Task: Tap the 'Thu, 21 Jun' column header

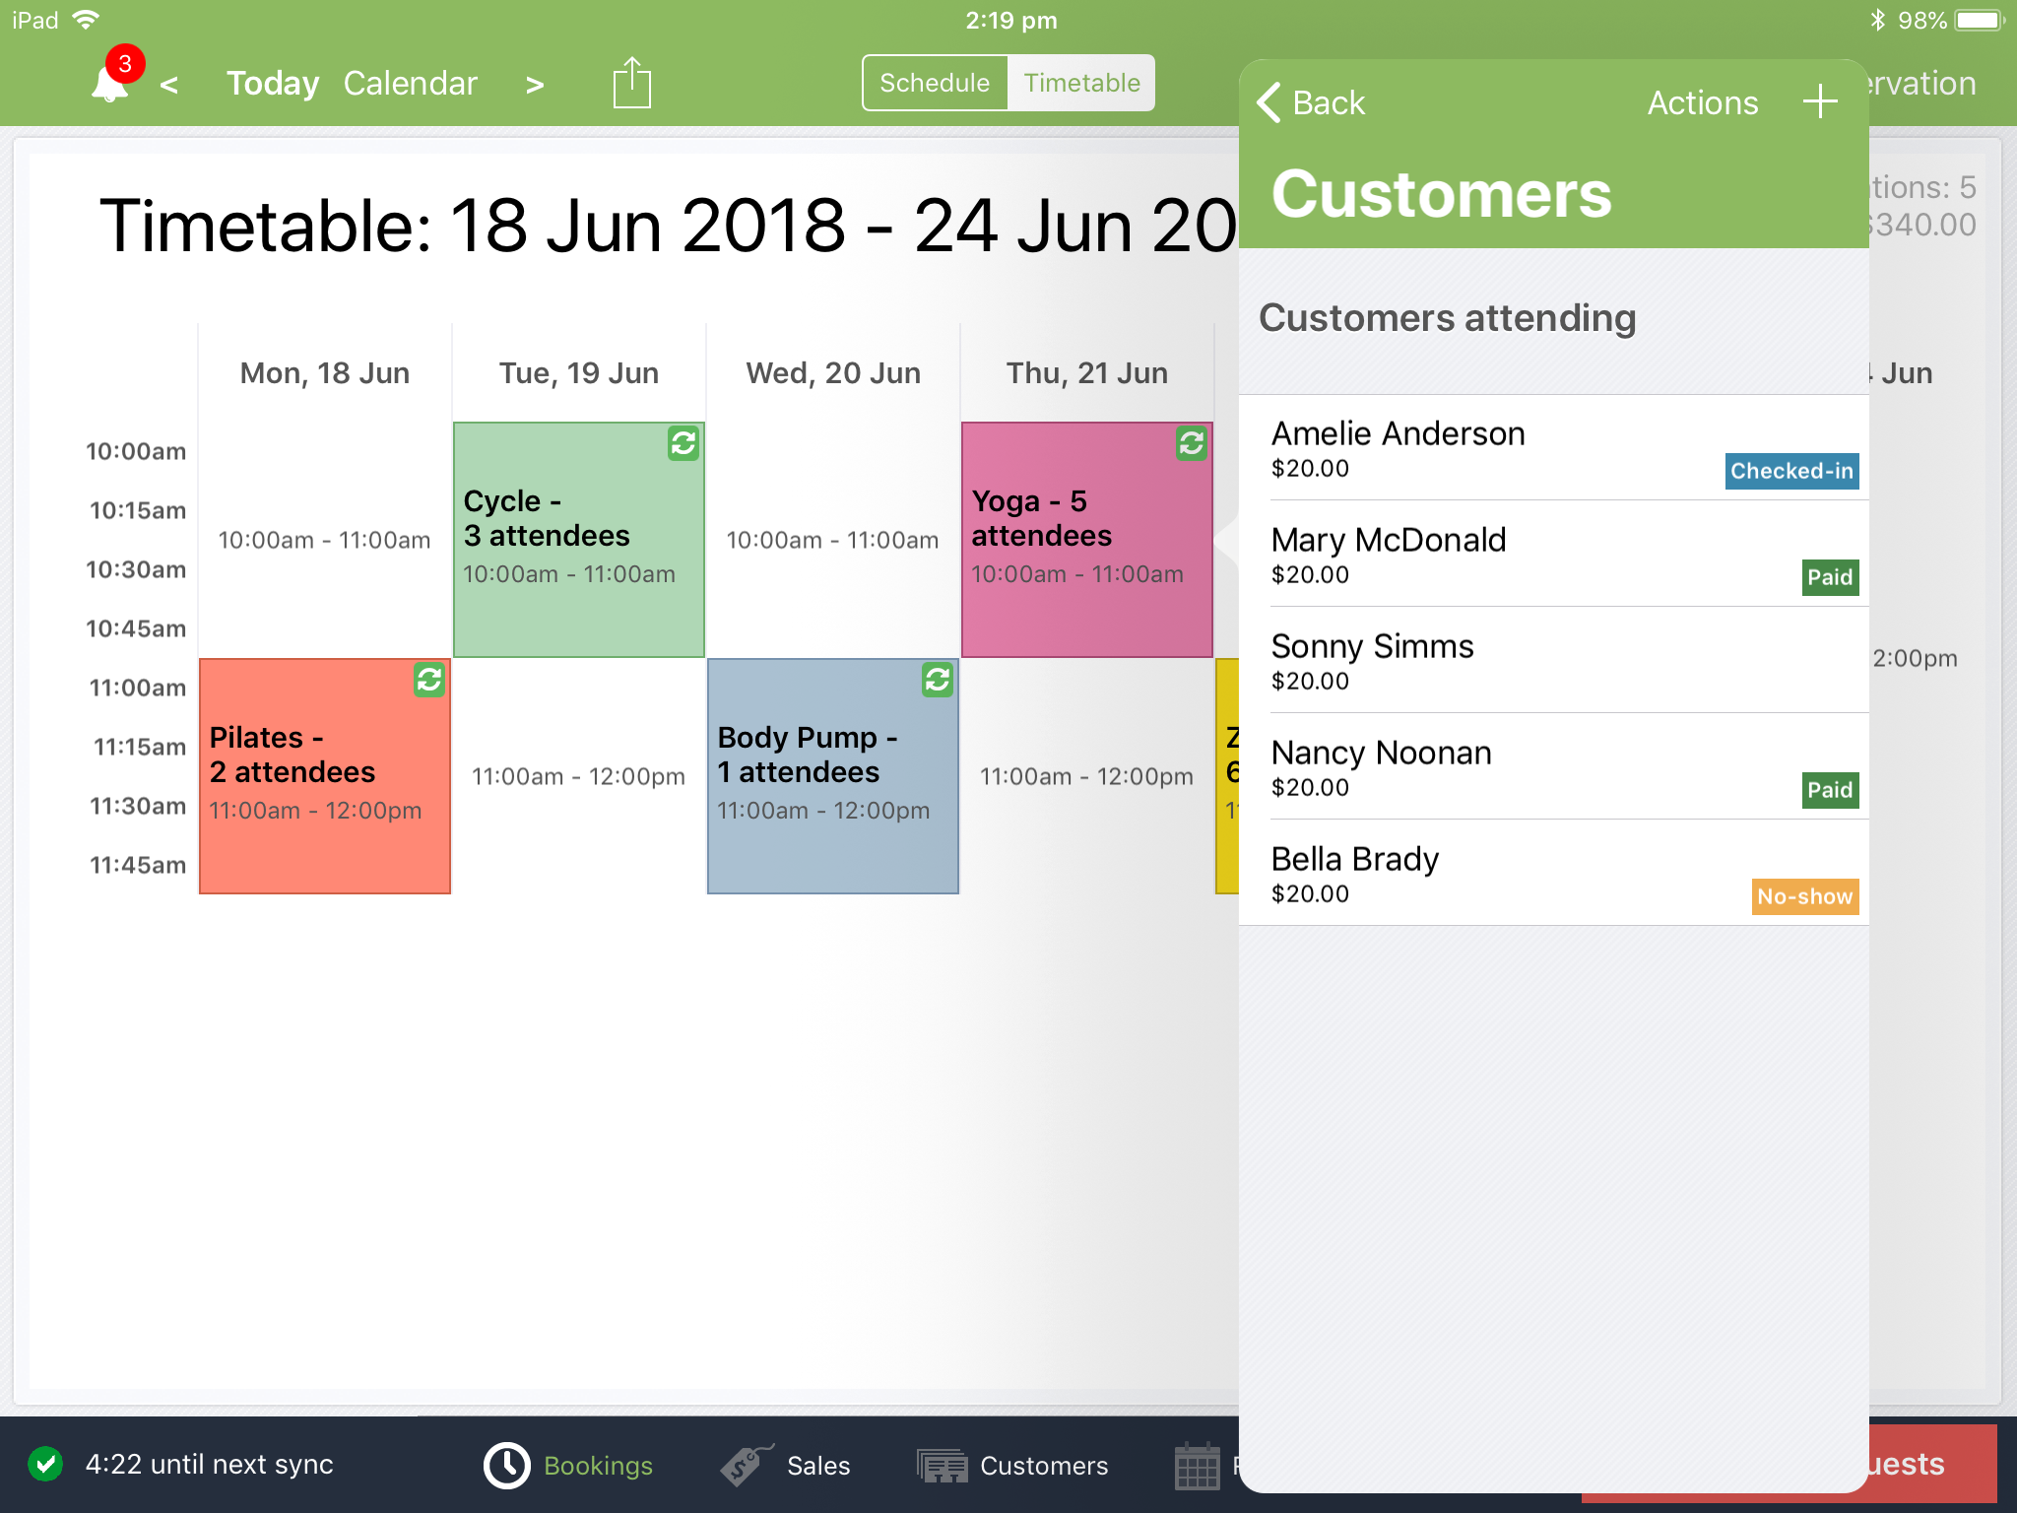Action: pyautogui.click(x=1087, y=373)
